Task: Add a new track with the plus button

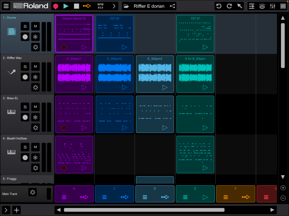Action: 17,210
